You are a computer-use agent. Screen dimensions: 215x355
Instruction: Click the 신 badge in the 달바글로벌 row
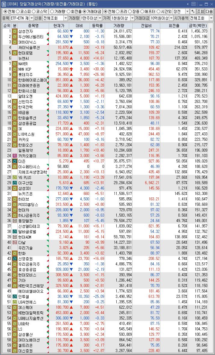tap(14, 232)
